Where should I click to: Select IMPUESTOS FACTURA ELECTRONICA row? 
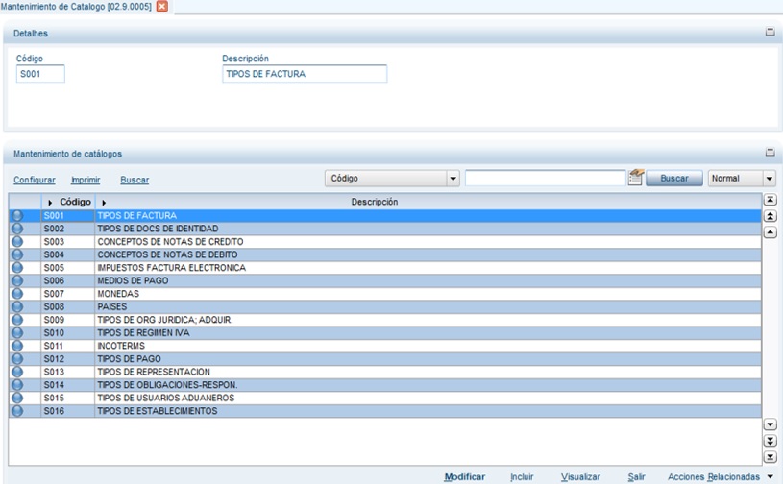[x=385, y=267]
